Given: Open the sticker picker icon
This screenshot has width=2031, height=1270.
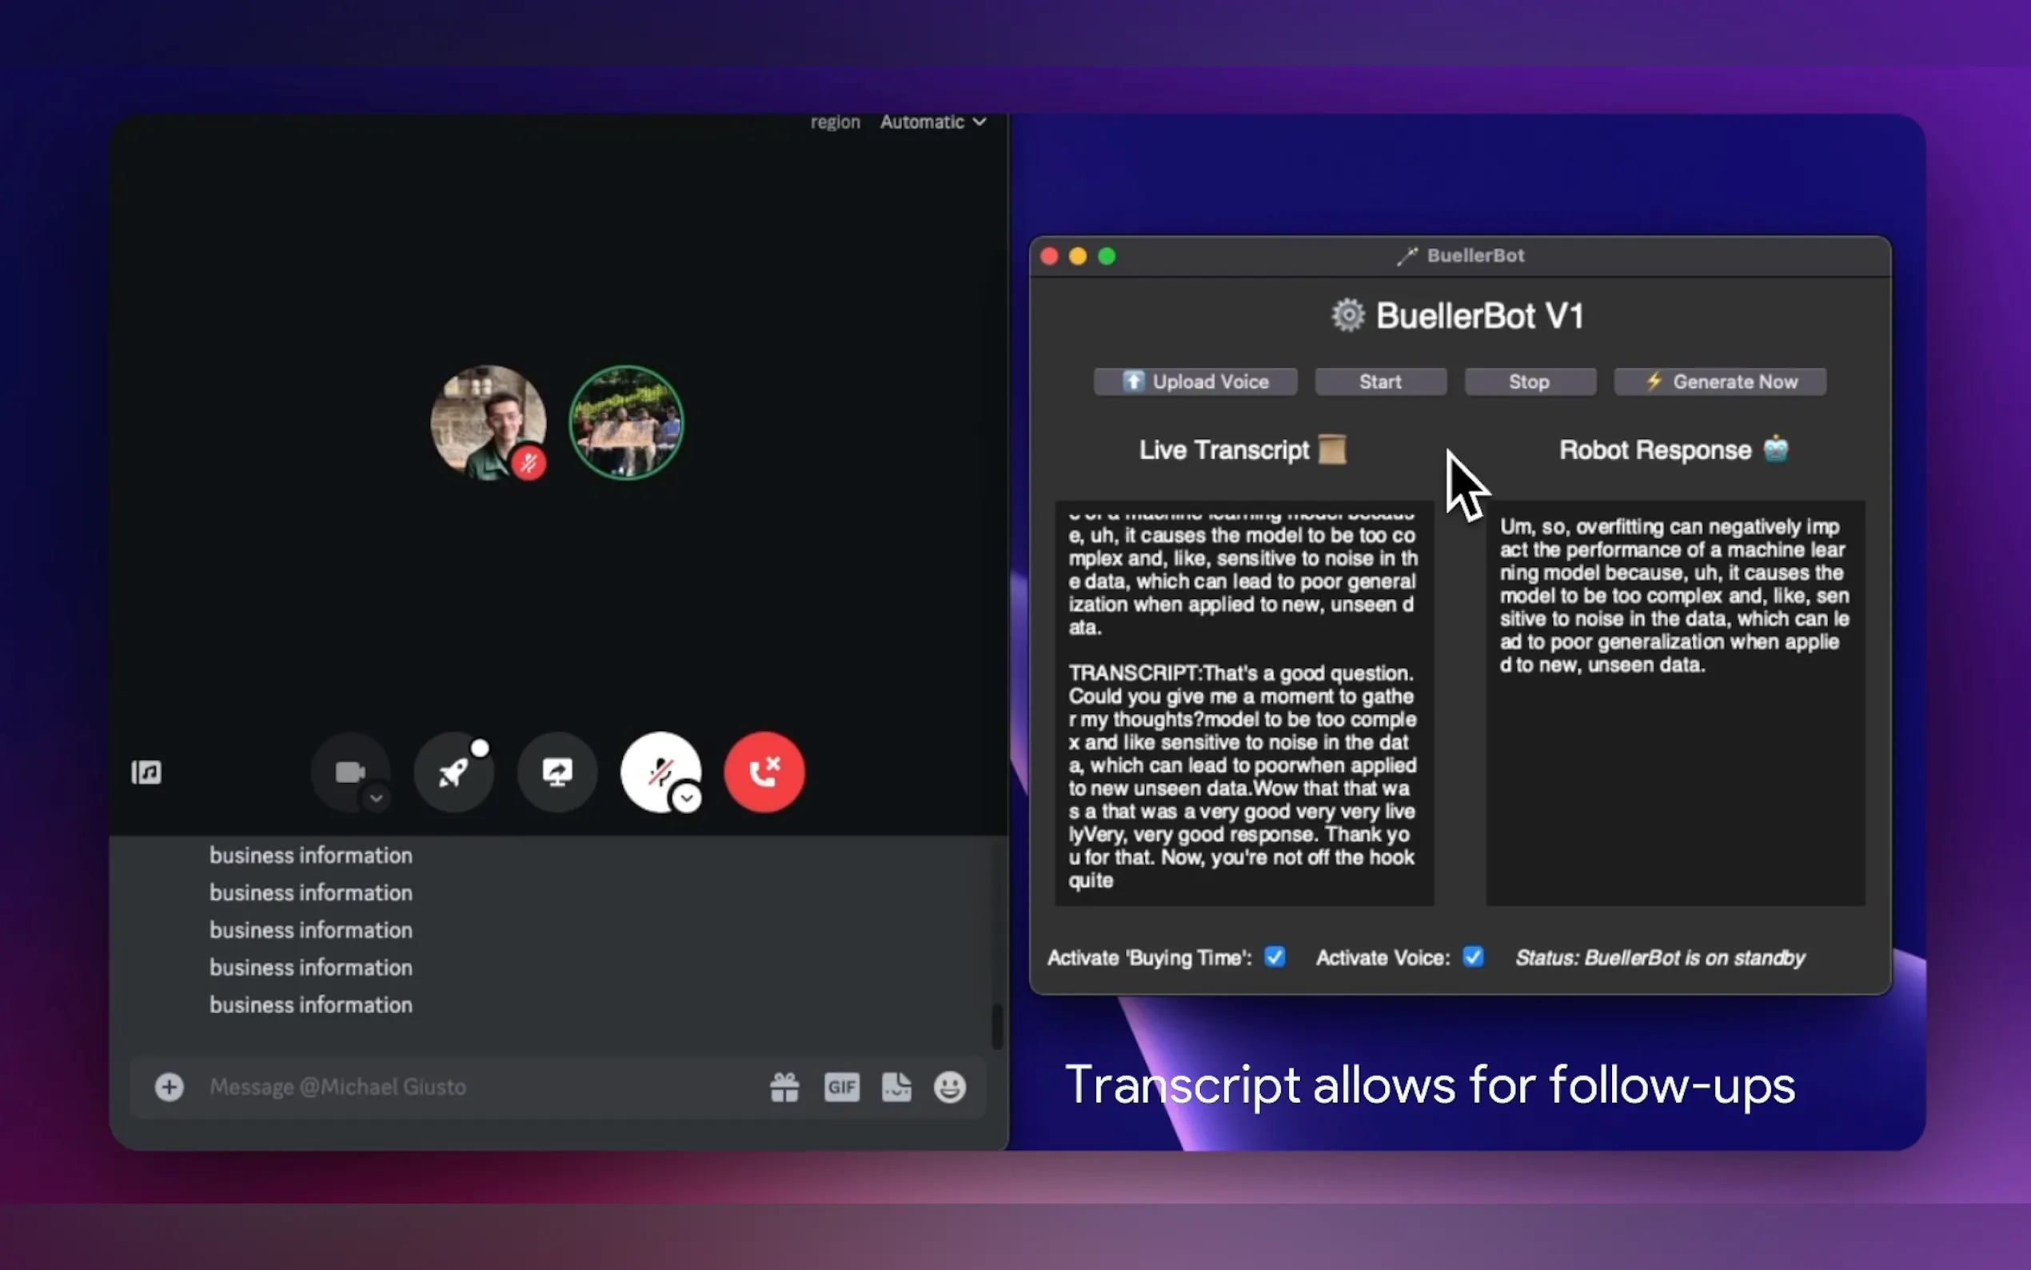Looking at the screenshot, I should (896, 1087).
